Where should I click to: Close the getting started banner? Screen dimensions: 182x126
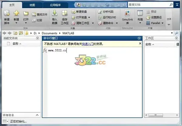(140, 43)
